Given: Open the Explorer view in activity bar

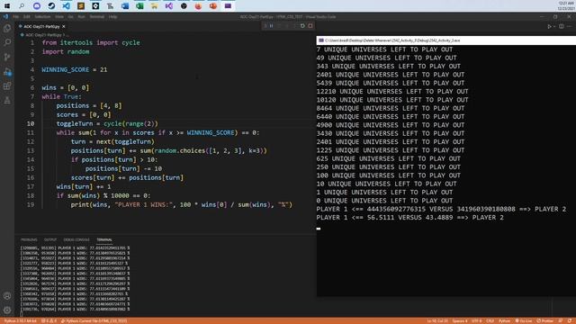Looking at the screenshot, I should tap(7, 28).
